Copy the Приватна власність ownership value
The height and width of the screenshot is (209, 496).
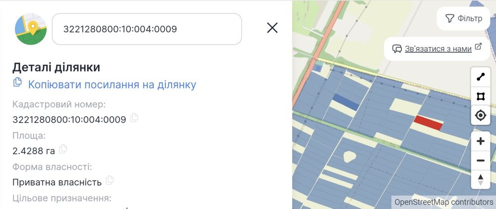tap(110, 180)
